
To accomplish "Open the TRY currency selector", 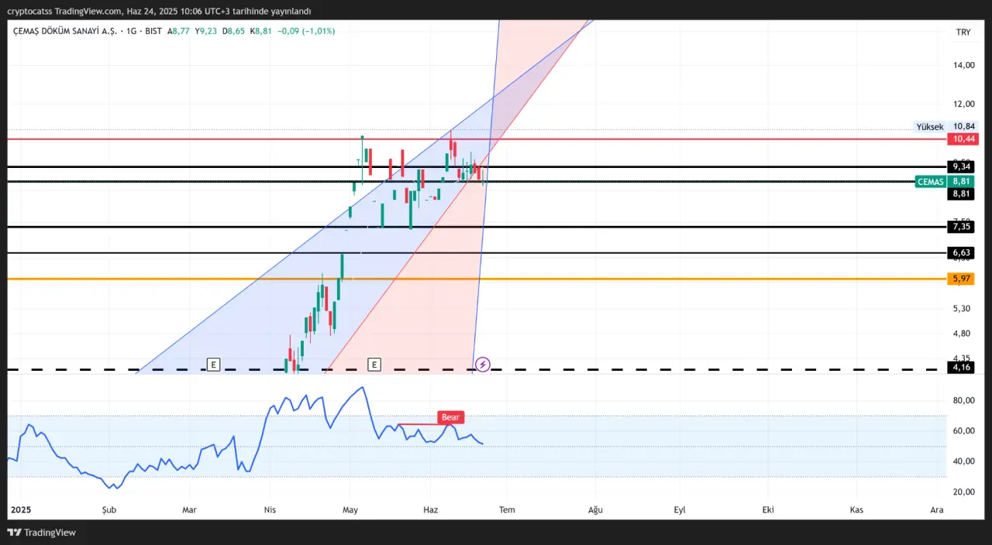I will click(963, 32).
